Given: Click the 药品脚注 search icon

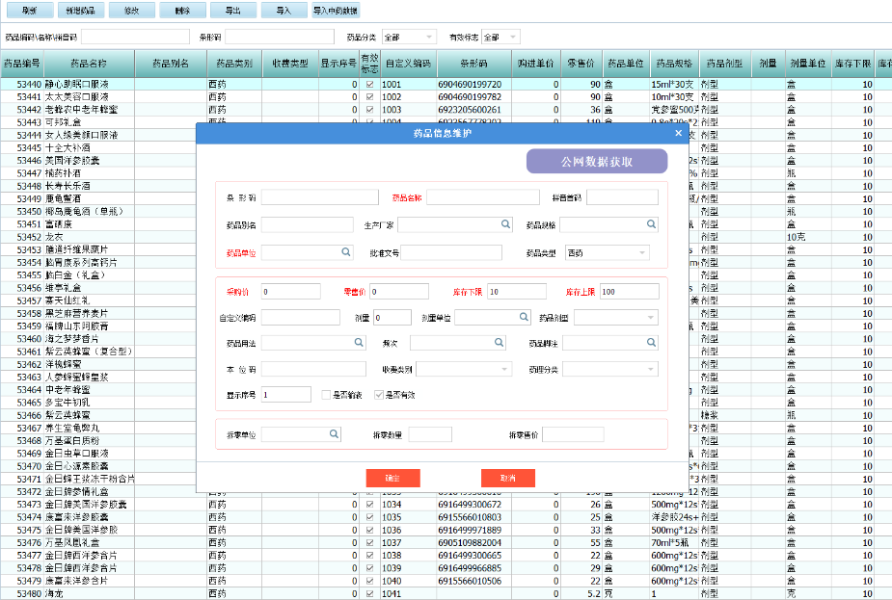Looking at the screenshot, I should pyautogui.click(x=651, y=342).
